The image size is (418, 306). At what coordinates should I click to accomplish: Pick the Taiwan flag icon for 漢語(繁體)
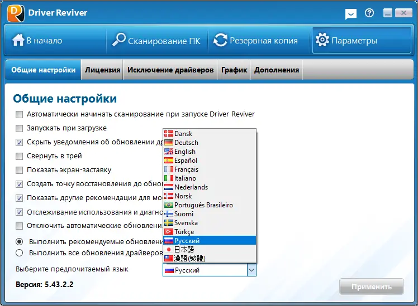[x=168, y=258]
